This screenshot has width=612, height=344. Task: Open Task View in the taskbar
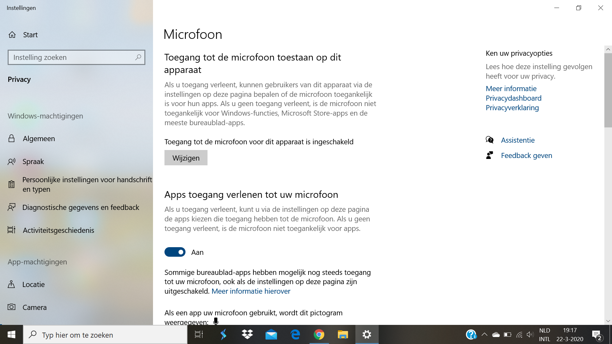[x=199, y=334]
